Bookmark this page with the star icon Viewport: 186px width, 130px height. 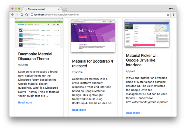168,15
